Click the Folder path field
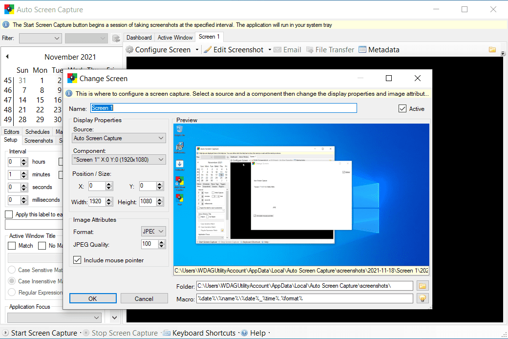The width and height of the screenshot is (508, 339). (304, 286)
